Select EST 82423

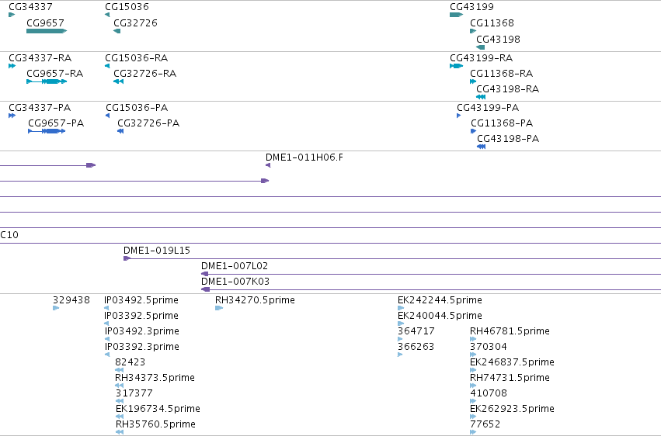tap(130, 362)
